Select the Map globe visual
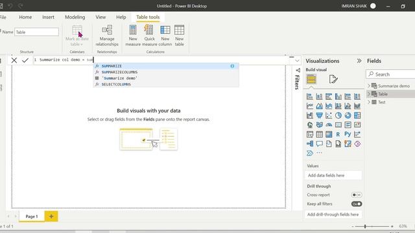This screenshot has height=233, width=415. pyautogui.click(x=310, y=125)
